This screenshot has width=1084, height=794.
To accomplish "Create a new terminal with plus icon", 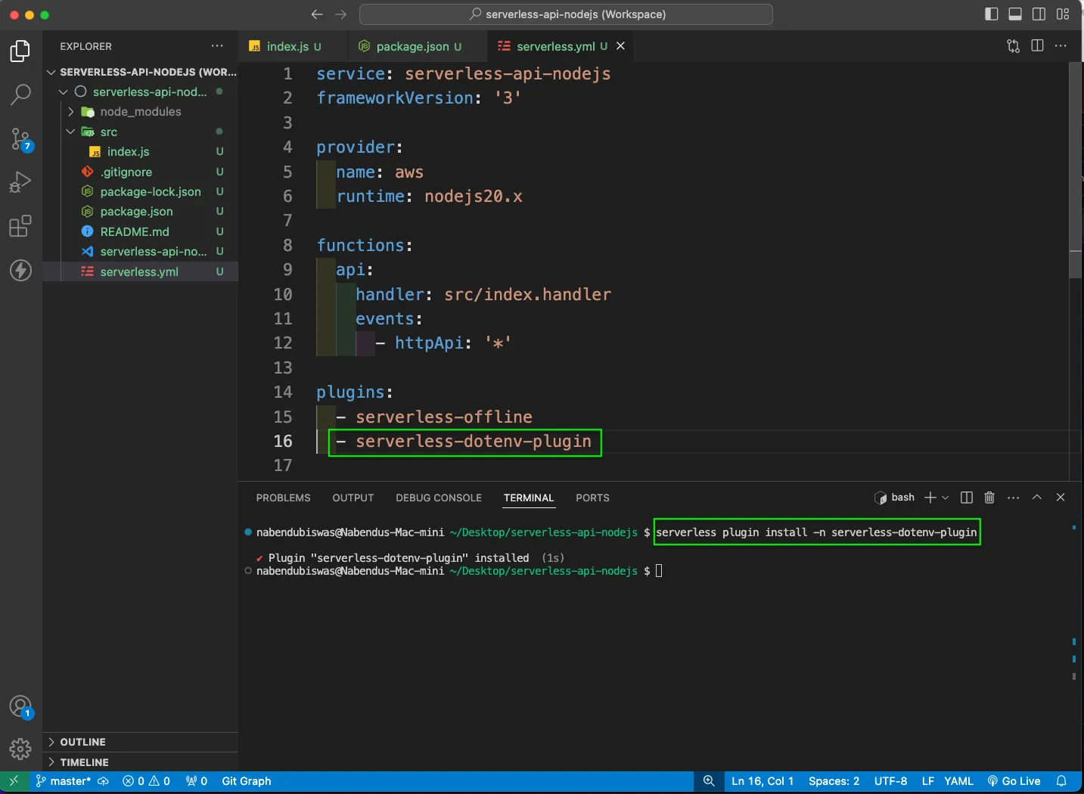I will (930, 498).
